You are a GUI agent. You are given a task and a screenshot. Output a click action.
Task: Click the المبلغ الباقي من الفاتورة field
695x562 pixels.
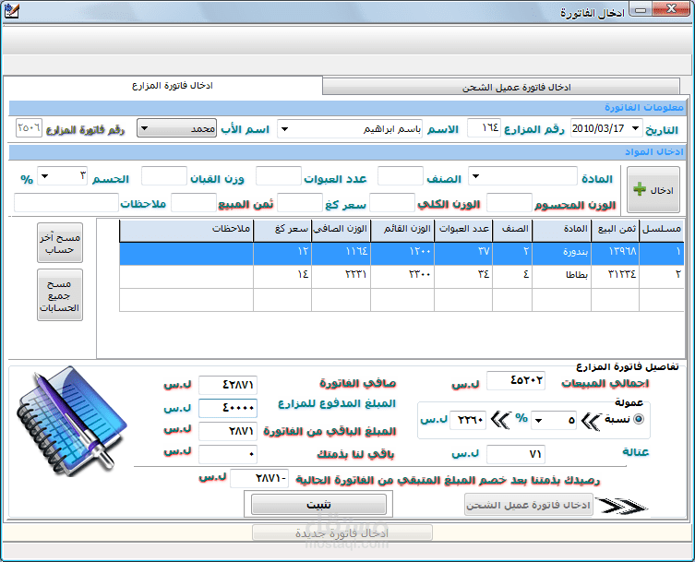[228, 431]
